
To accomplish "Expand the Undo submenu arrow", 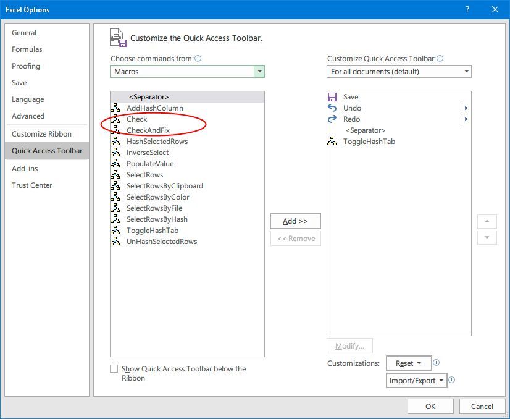I will pyautogui.click(x=466, y=108).
